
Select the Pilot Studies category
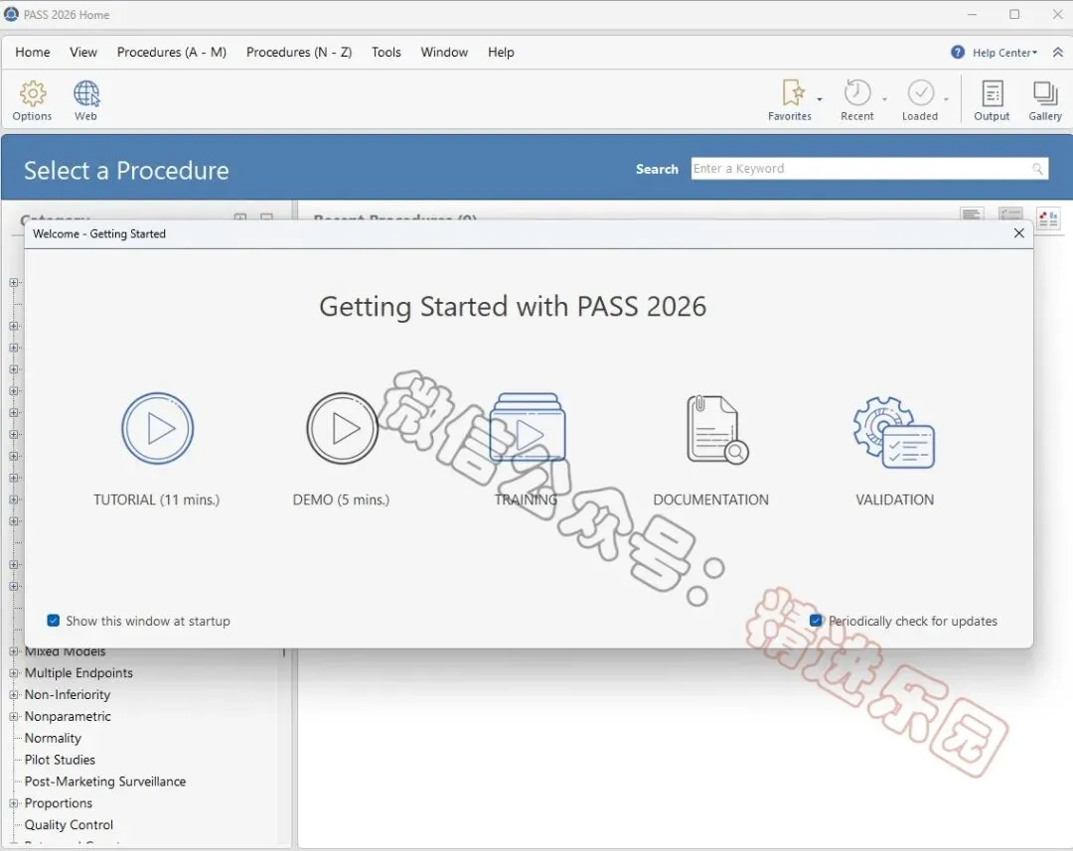click(60, 760)
